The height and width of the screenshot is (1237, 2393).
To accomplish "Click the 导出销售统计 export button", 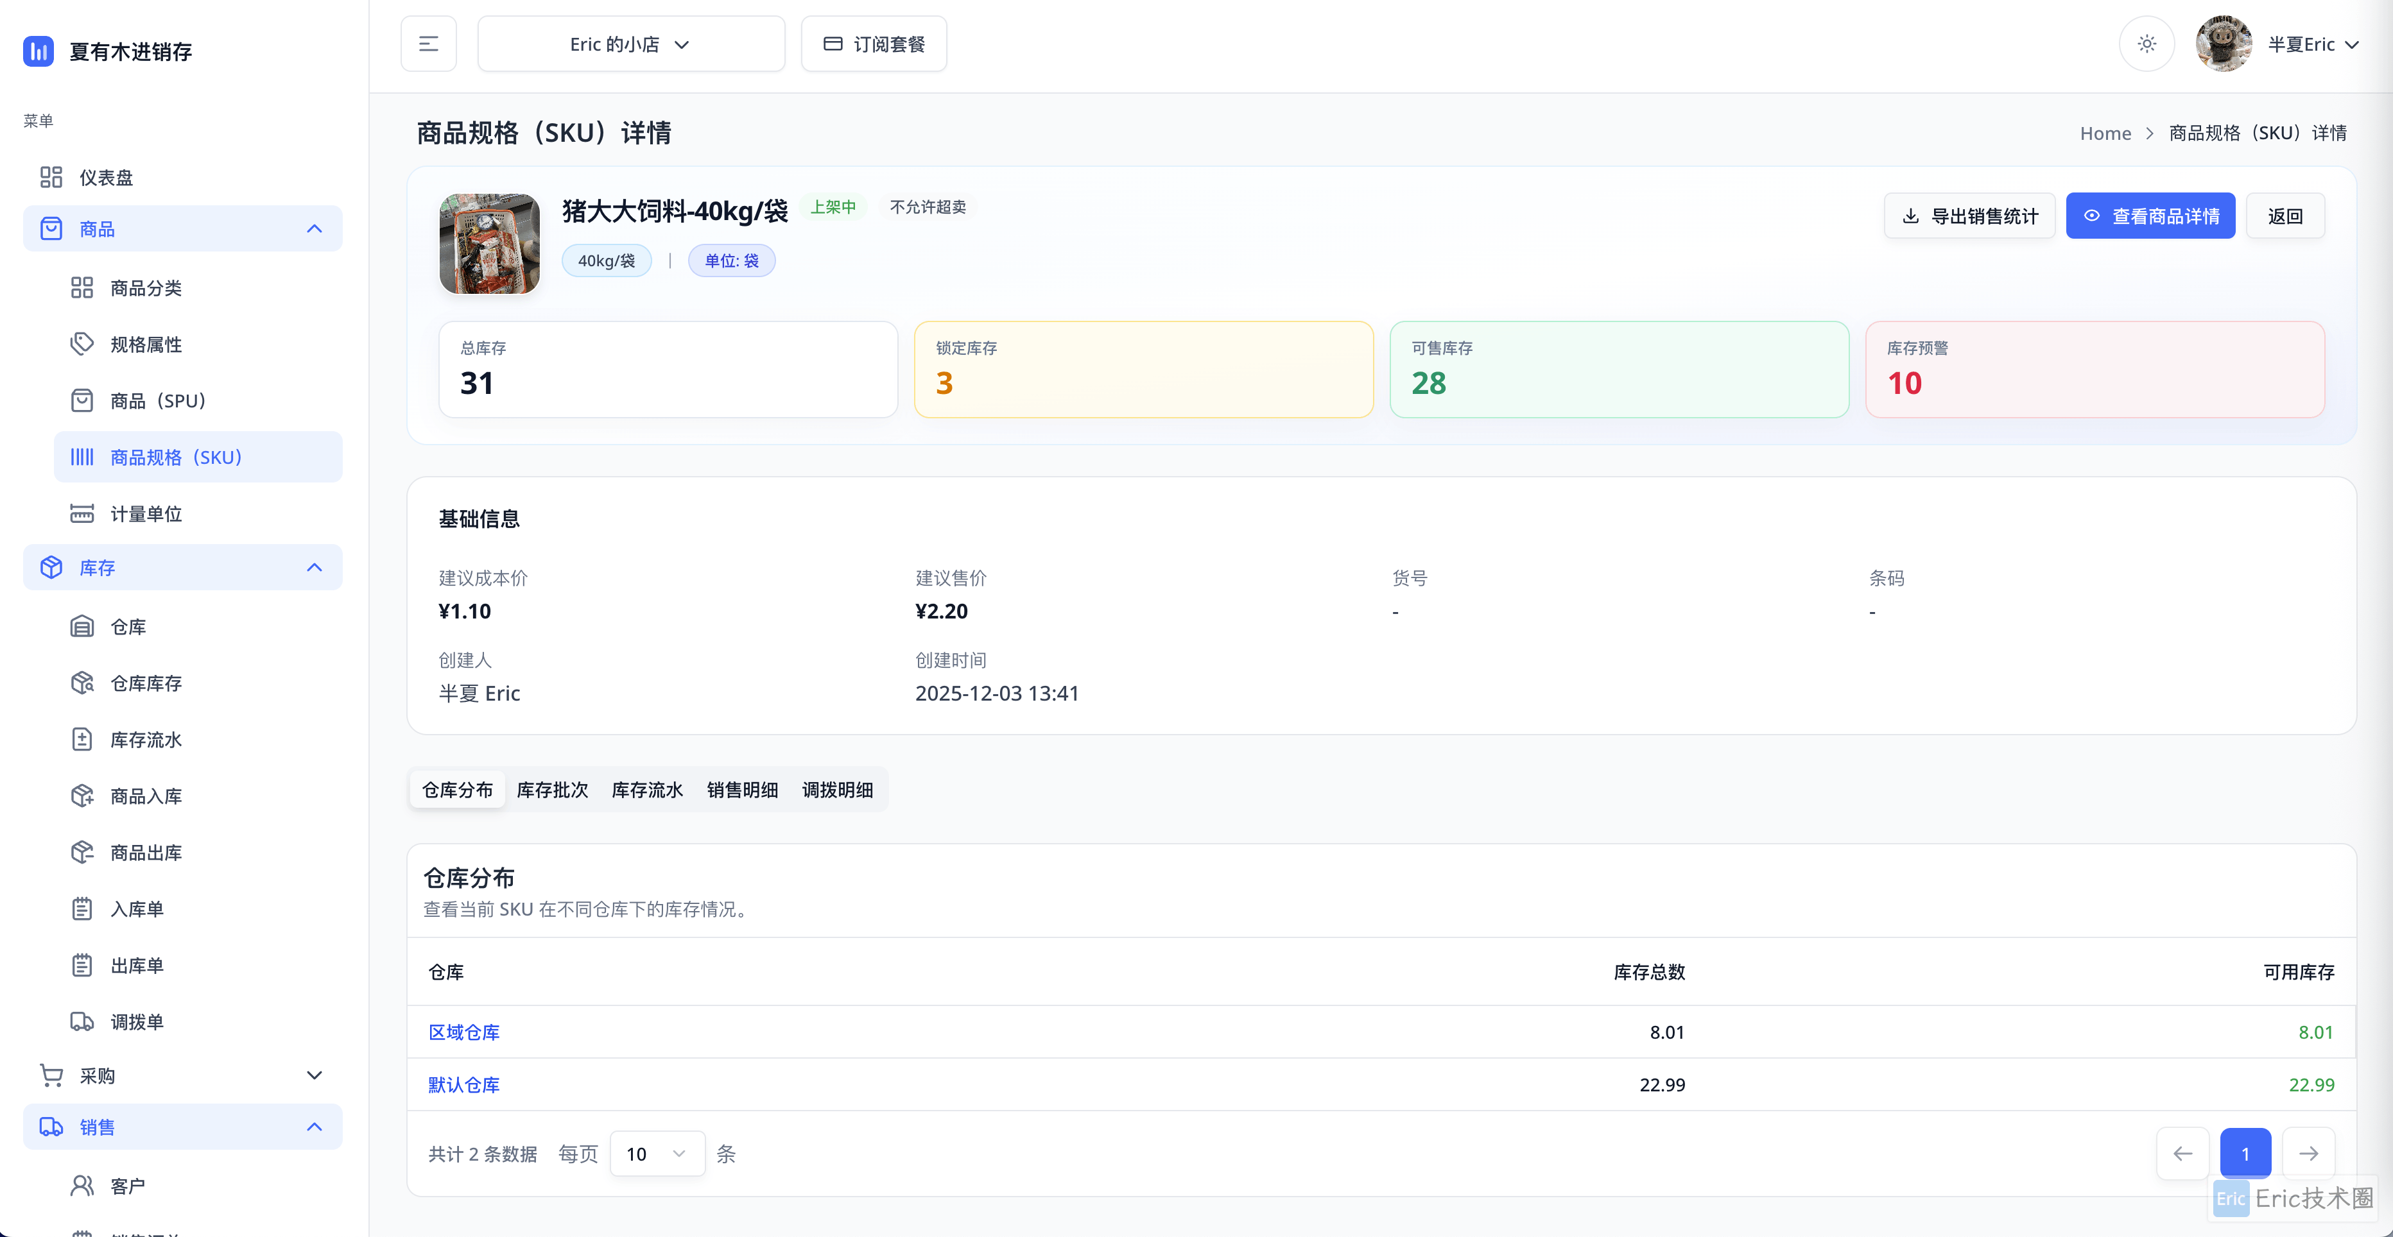I will 1969,216.
